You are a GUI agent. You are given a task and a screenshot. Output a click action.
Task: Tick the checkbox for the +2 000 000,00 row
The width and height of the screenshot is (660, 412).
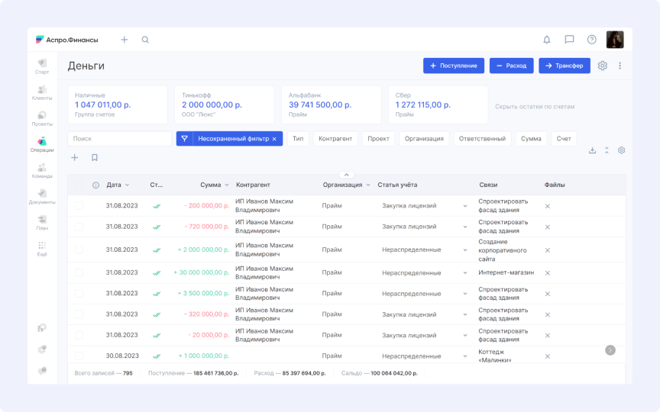click(79, 249)
